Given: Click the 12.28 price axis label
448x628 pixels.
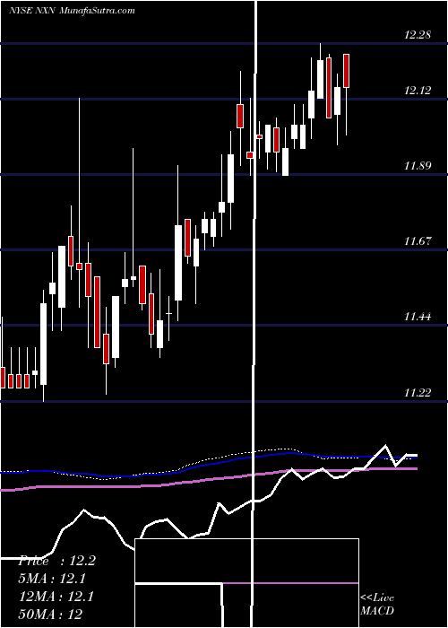Looking at the screenshot, I should pyautogui.click(x=418, y=35).
